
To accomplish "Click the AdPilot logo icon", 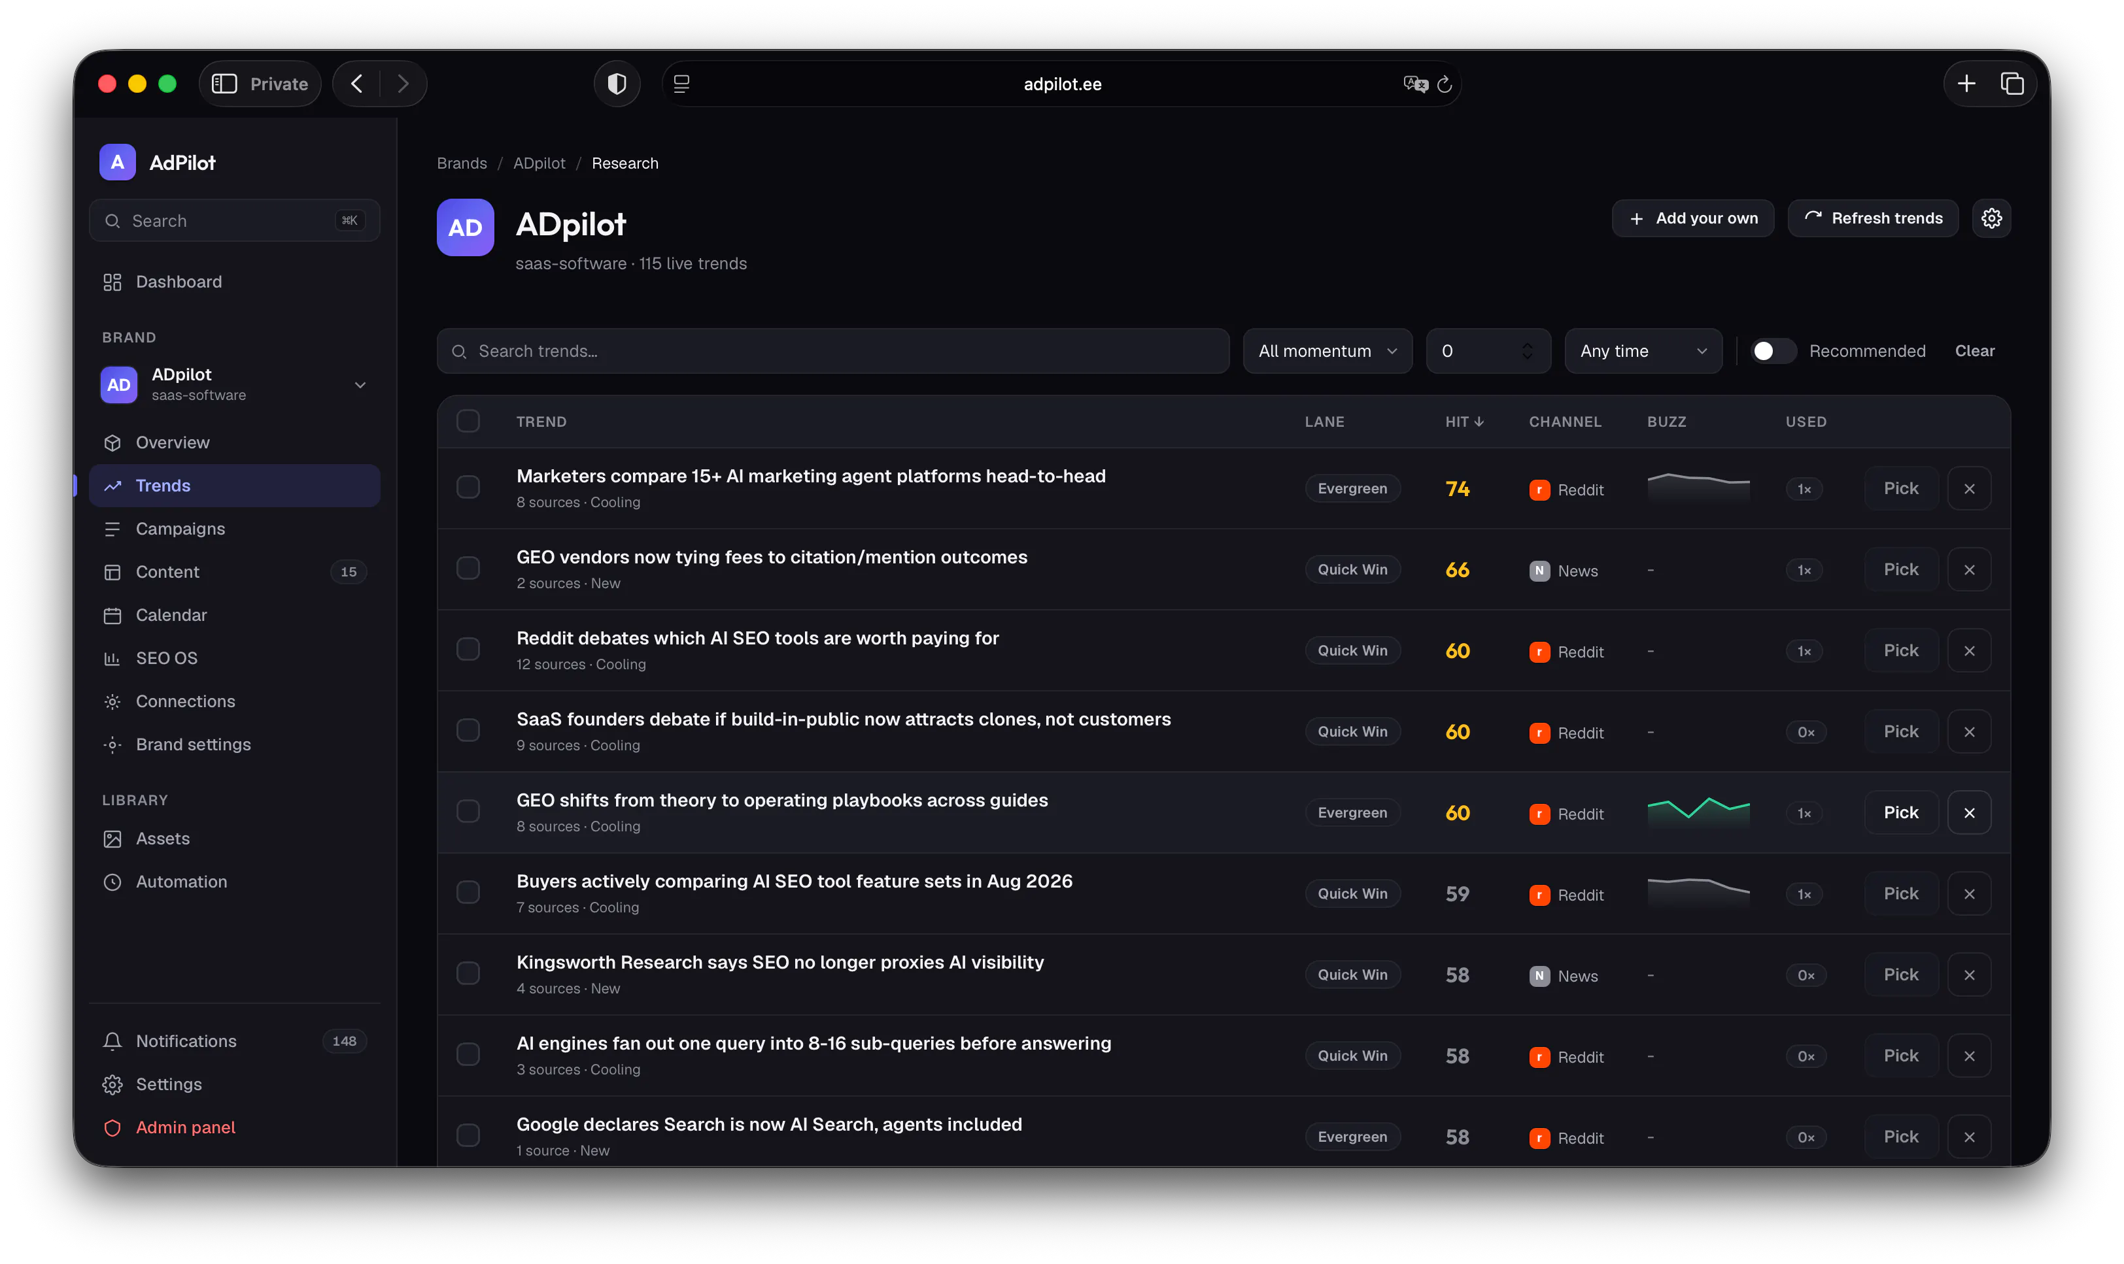I will pyautogui.click(x=118, y=162).
